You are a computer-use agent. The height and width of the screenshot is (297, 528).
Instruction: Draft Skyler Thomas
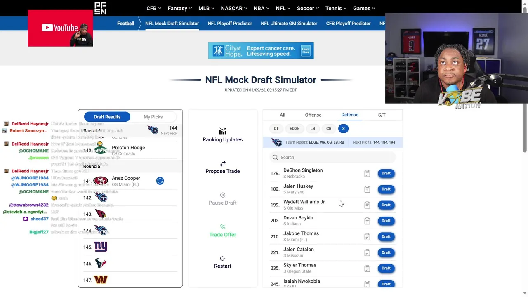point(386,268)
